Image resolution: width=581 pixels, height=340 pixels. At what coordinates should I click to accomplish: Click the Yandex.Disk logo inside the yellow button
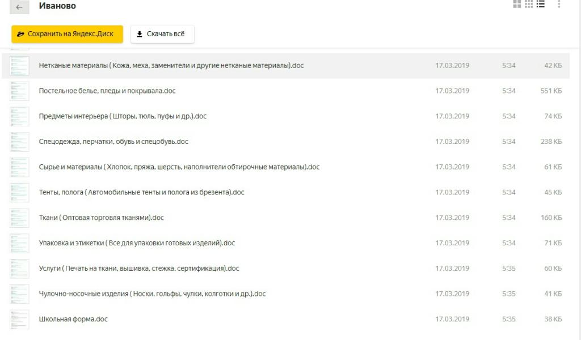pos(22,34)
